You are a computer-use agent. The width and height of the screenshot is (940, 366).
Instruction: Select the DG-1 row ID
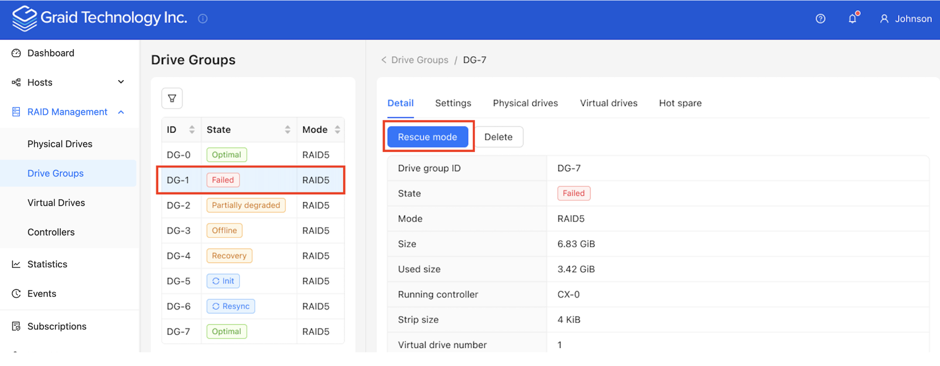pos(178,180)
